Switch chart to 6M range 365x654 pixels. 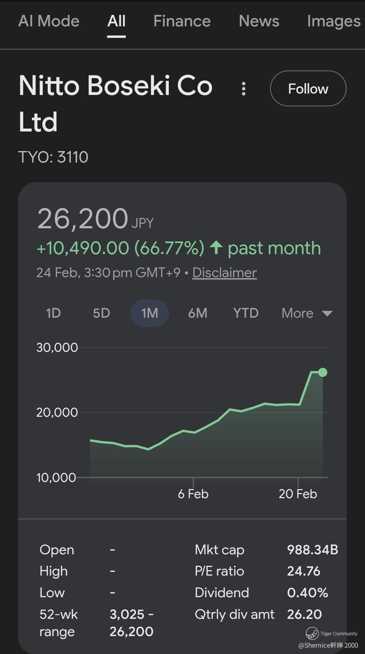[x=198, y=313]
